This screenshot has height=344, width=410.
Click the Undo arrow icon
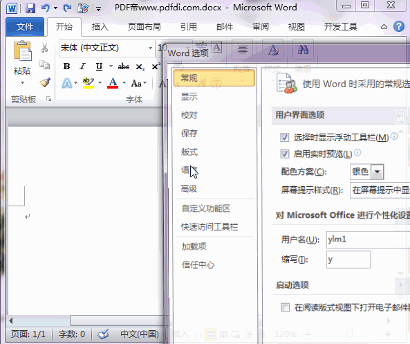(46, 8)
